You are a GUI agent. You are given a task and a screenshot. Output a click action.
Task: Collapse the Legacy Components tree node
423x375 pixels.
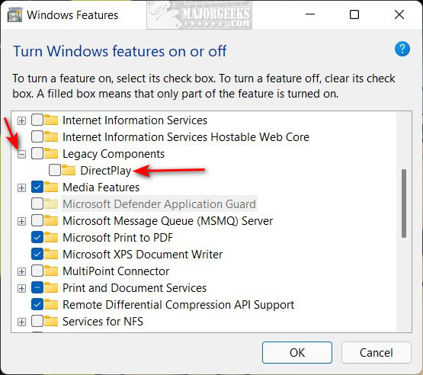coord(21,154)
